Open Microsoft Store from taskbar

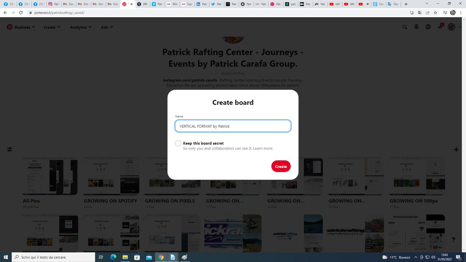(137, 257)
